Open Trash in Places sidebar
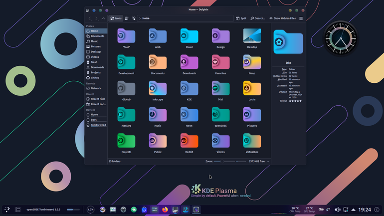Screen dimensions: 384x216 [x=96, y=62]
